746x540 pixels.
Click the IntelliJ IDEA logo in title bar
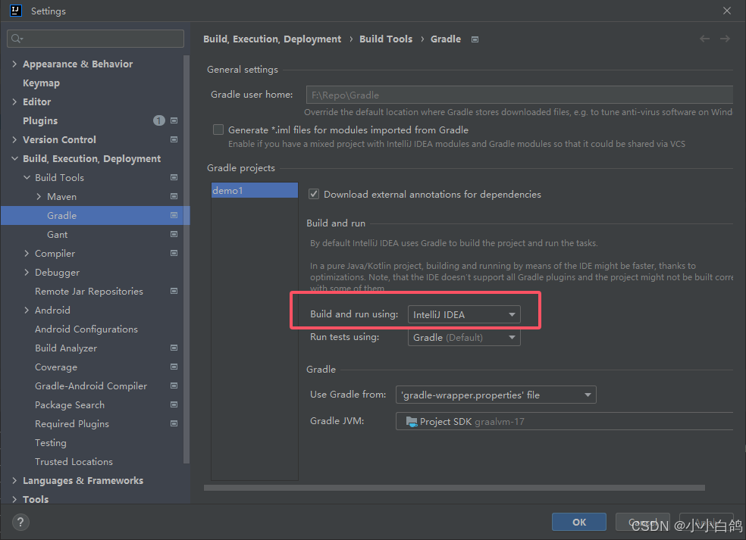tap(16, 11)
